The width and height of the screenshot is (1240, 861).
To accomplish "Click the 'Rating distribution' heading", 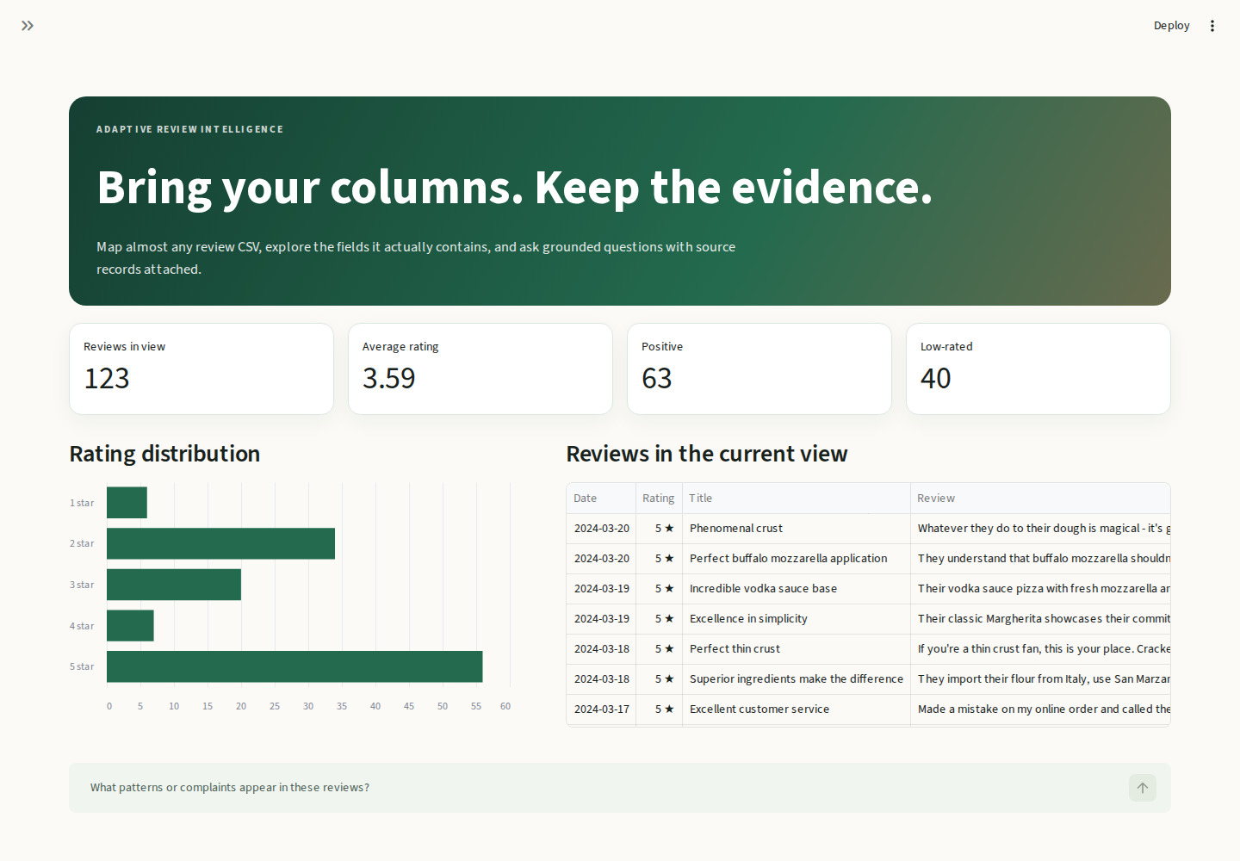I will [x=164, y=454].
